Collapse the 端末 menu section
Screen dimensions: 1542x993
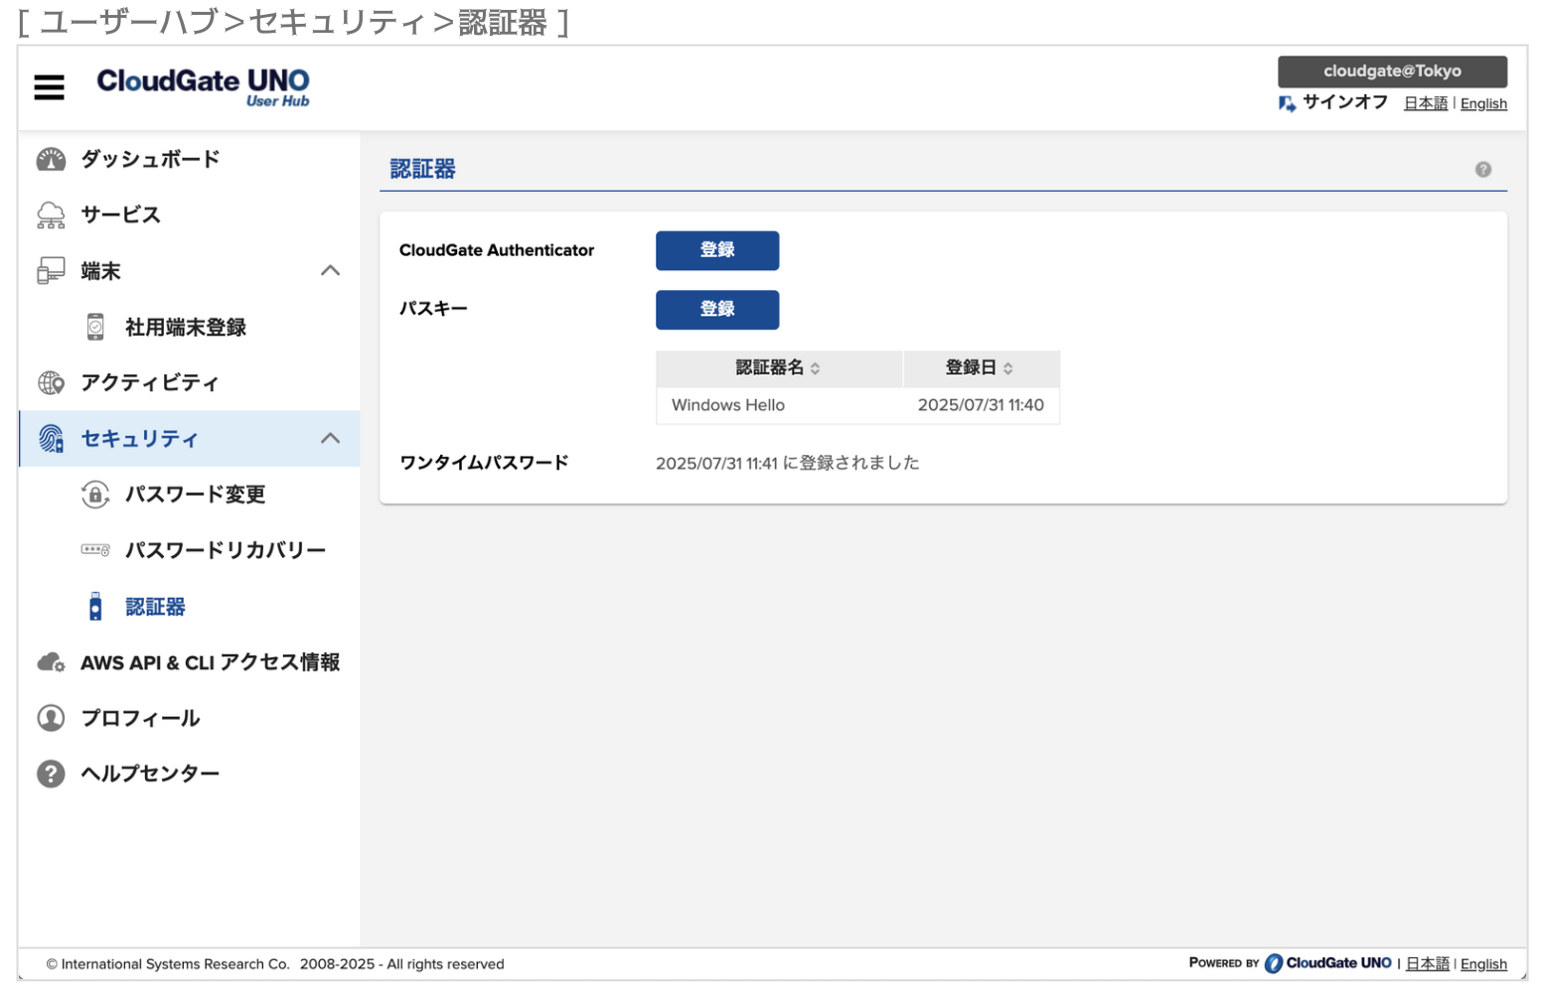pyautogui.click(x=331, y=270)
